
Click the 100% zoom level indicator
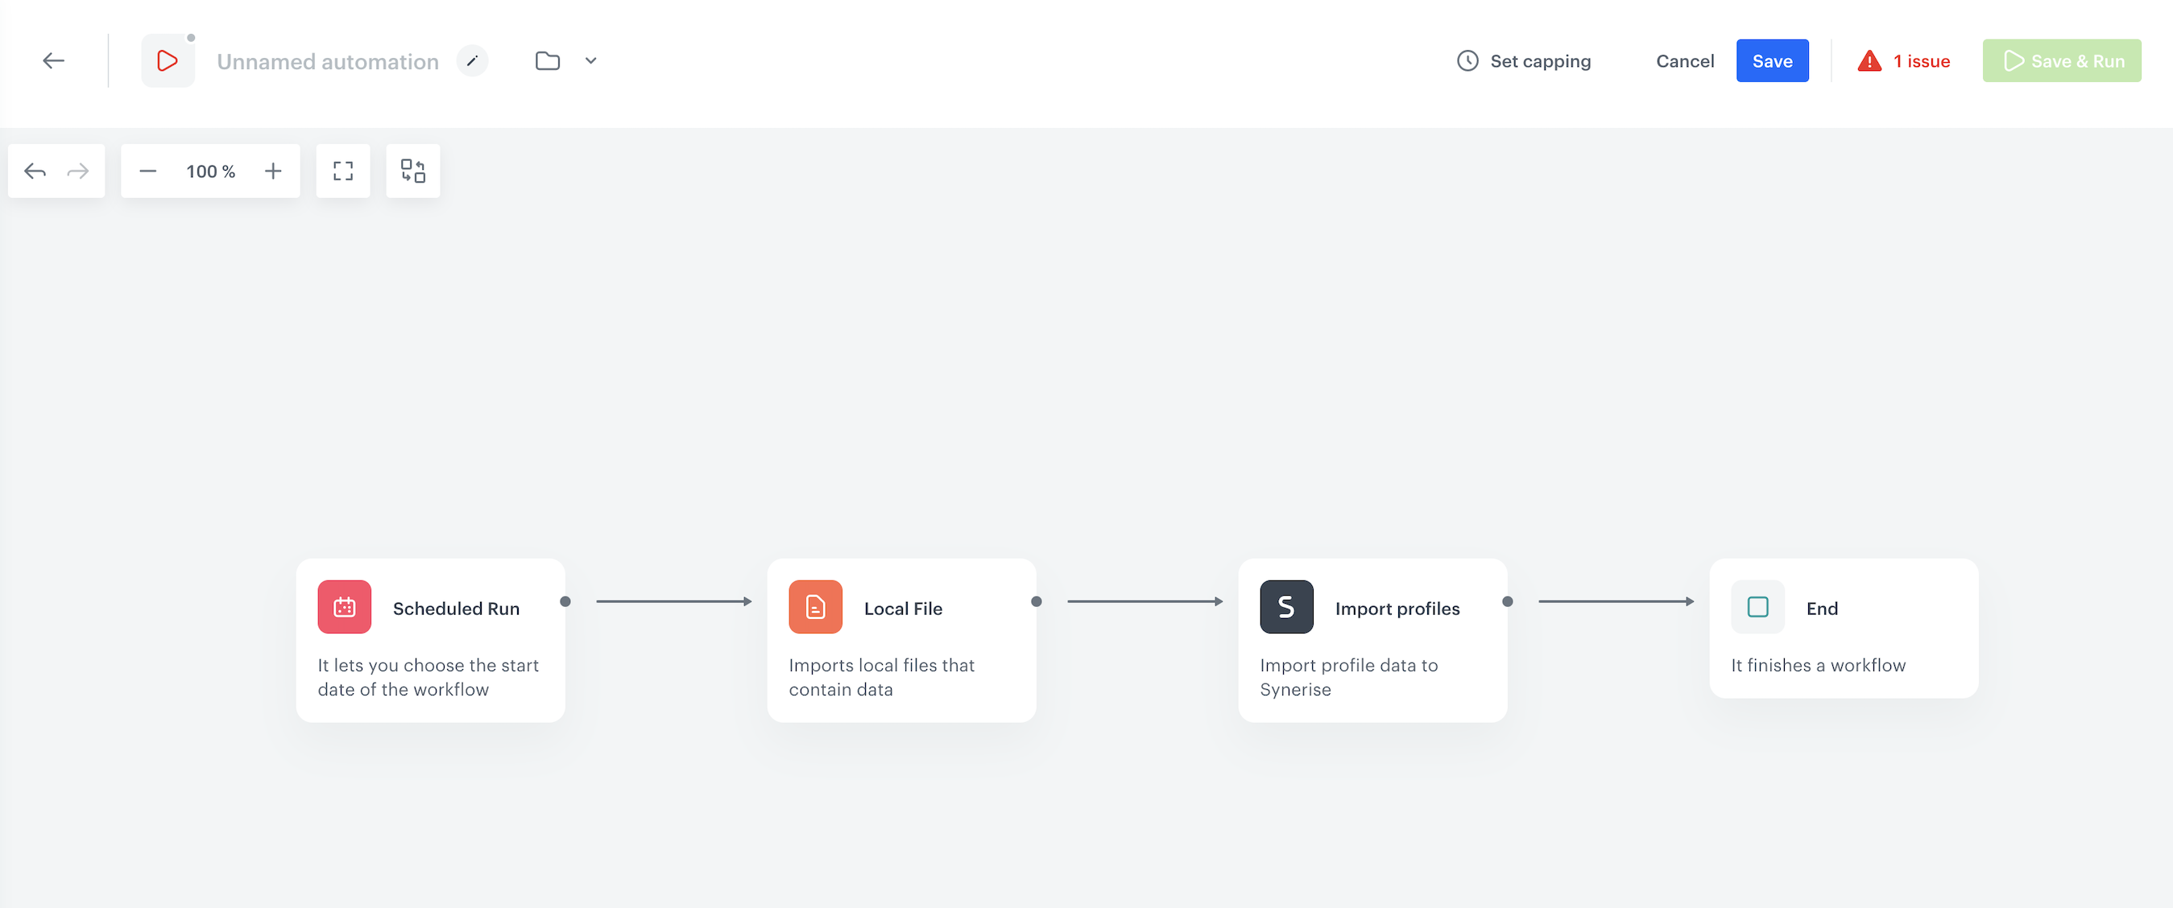[x=210, y=171]
